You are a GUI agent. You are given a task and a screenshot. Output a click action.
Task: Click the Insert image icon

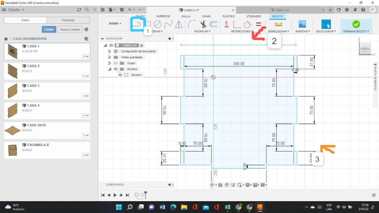302,24
